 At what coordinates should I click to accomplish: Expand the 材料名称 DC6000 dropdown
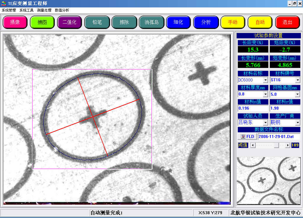point(265,80)
